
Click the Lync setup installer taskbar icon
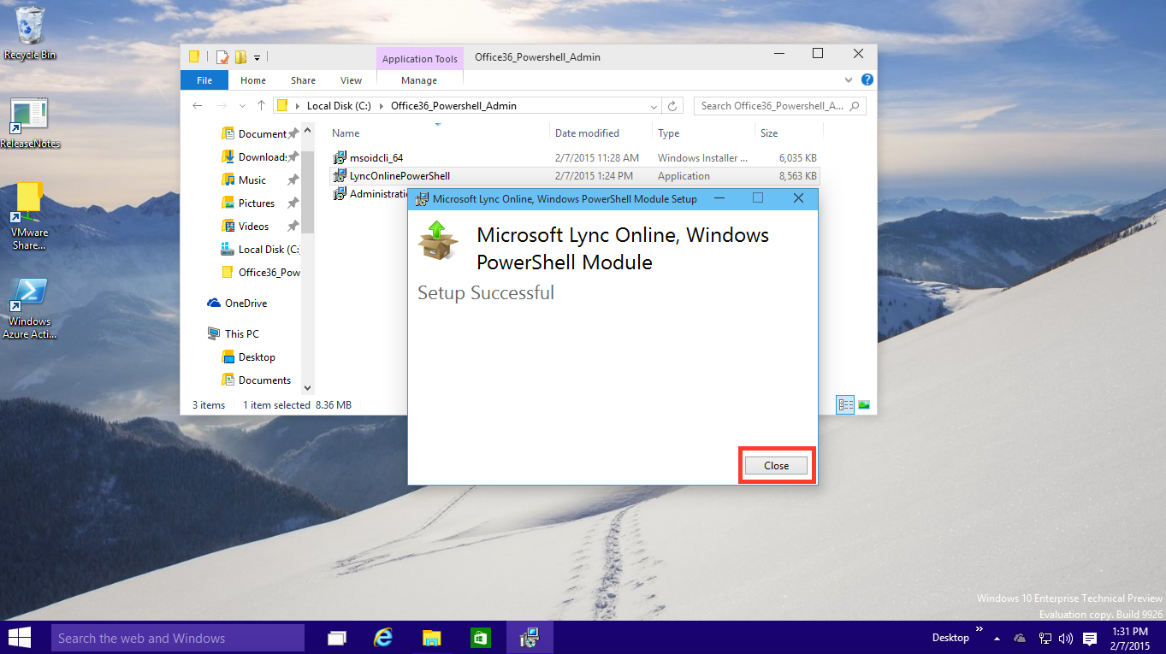tap(530, 638)
